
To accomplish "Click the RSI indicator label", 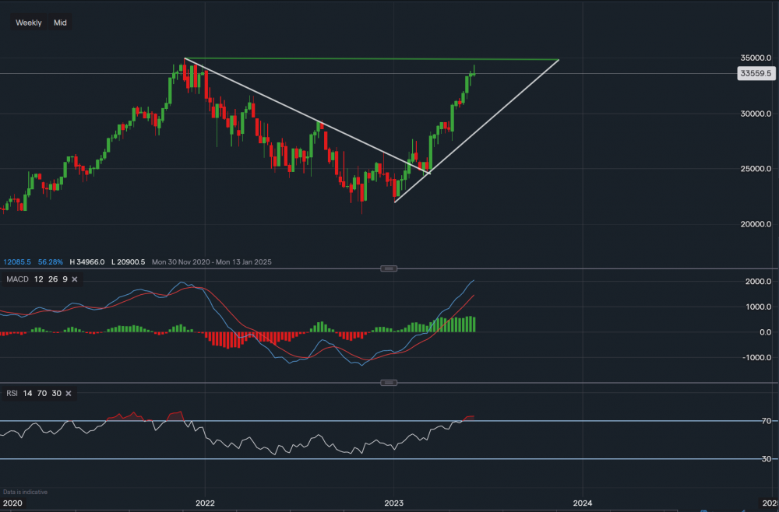I will point(12,393).
